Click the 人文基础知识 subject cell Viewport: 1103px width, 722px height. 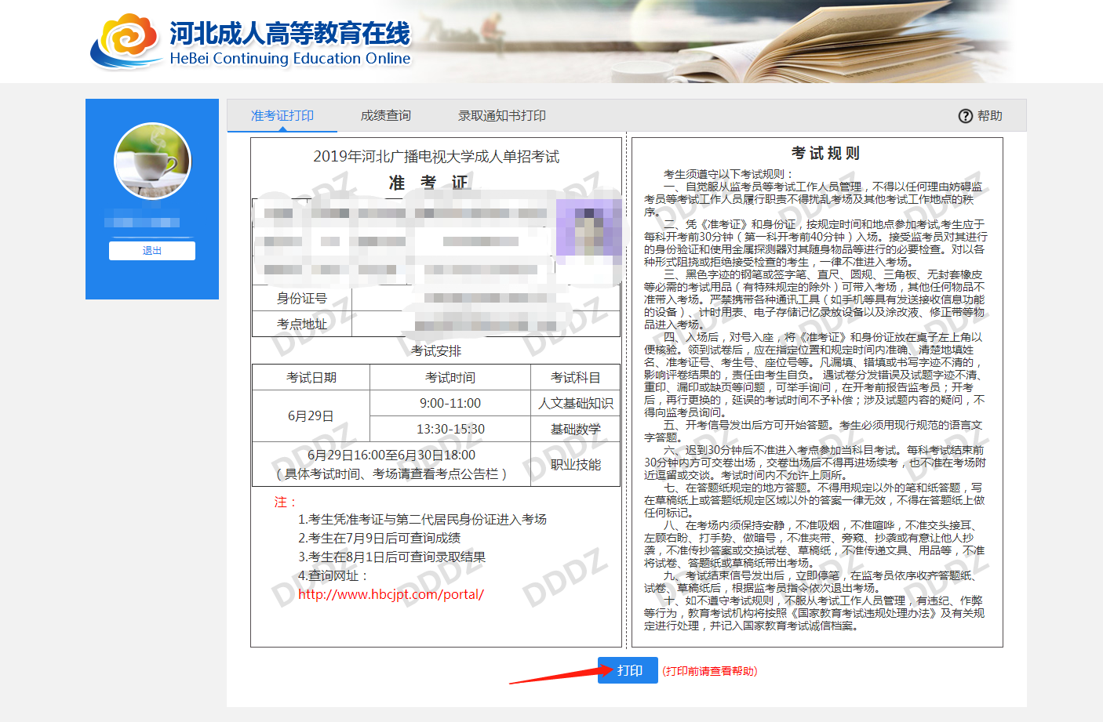coord(576,403)
